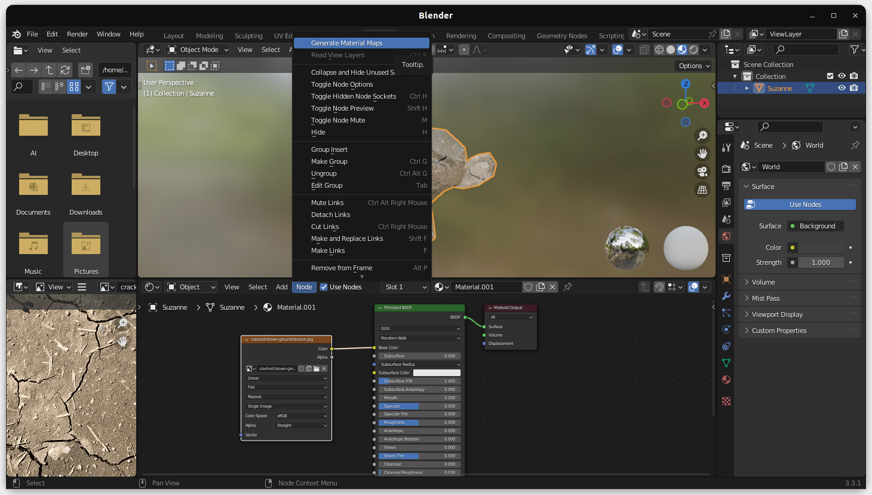Open the Tool properties tab
The width and height of the screenshot is (872, 495).
coord(726,147)
